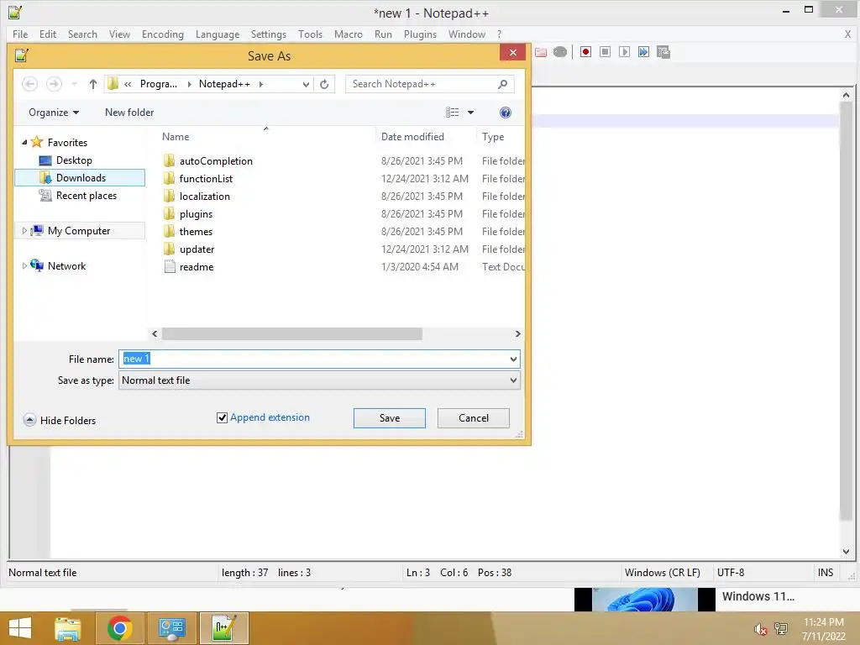Expand the My Computer tree node
The image size is (860, 645).
tap(24, 231)
